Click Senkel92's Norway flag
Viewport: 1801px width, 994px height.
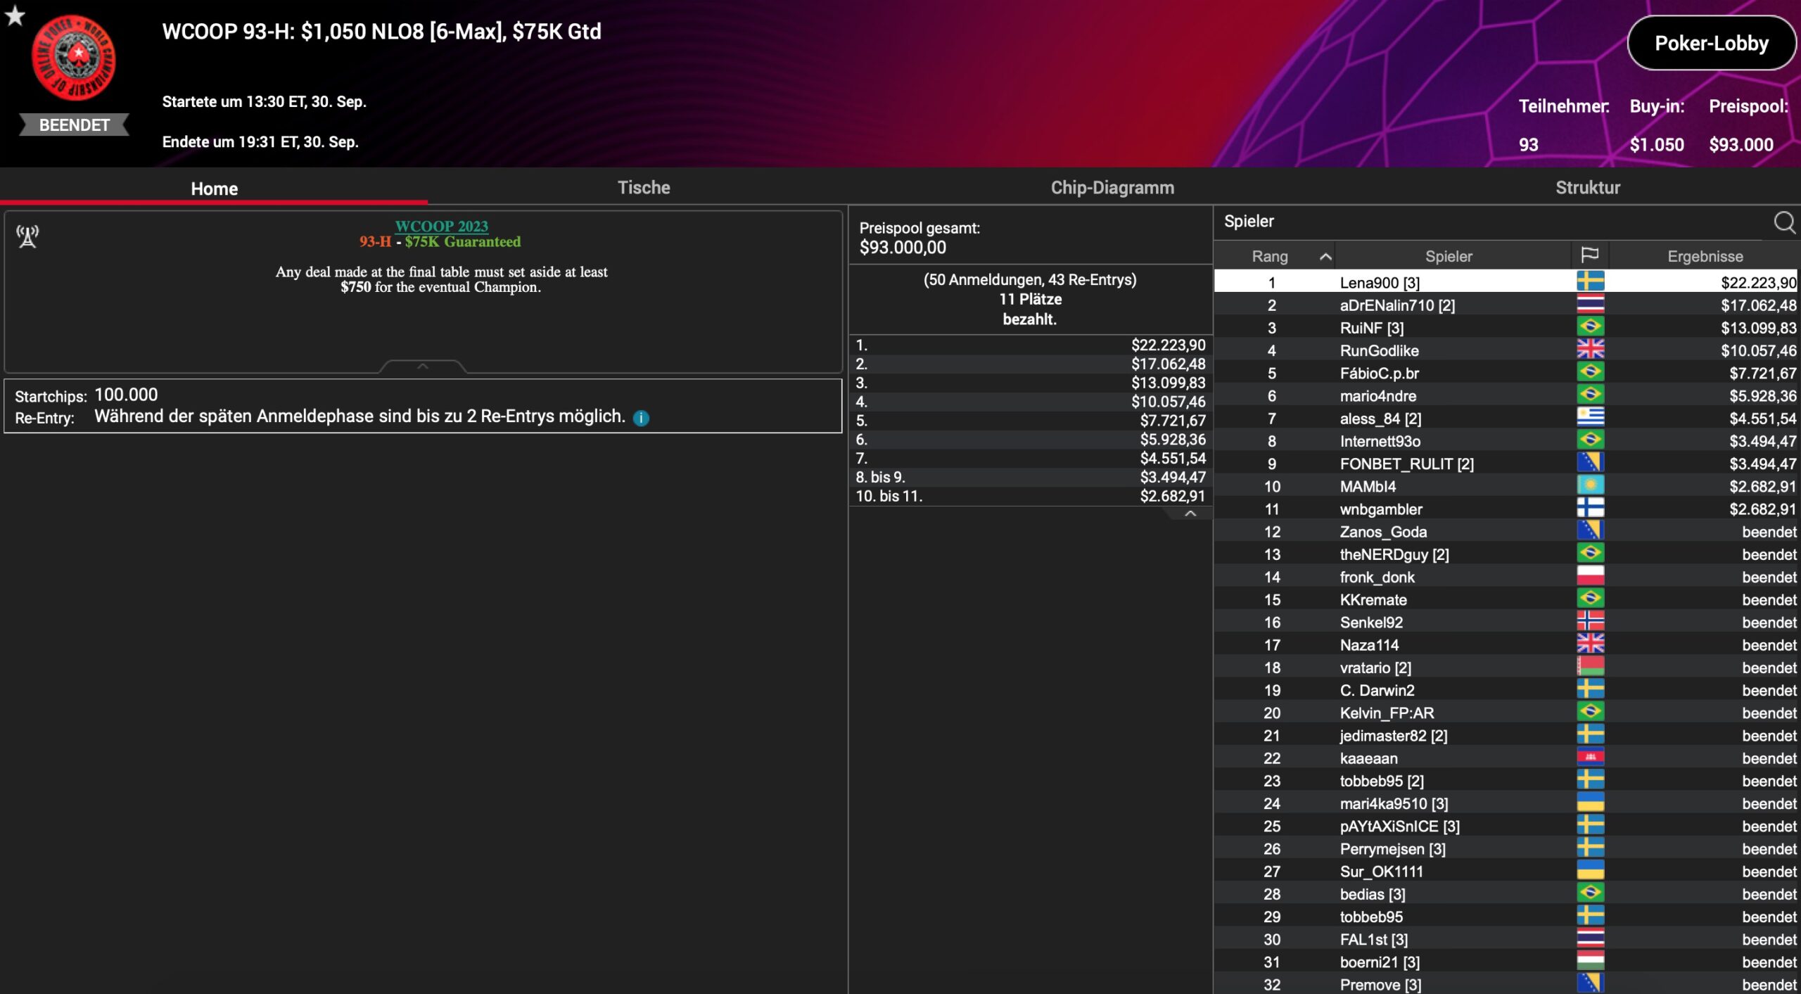coord(1590,621)
